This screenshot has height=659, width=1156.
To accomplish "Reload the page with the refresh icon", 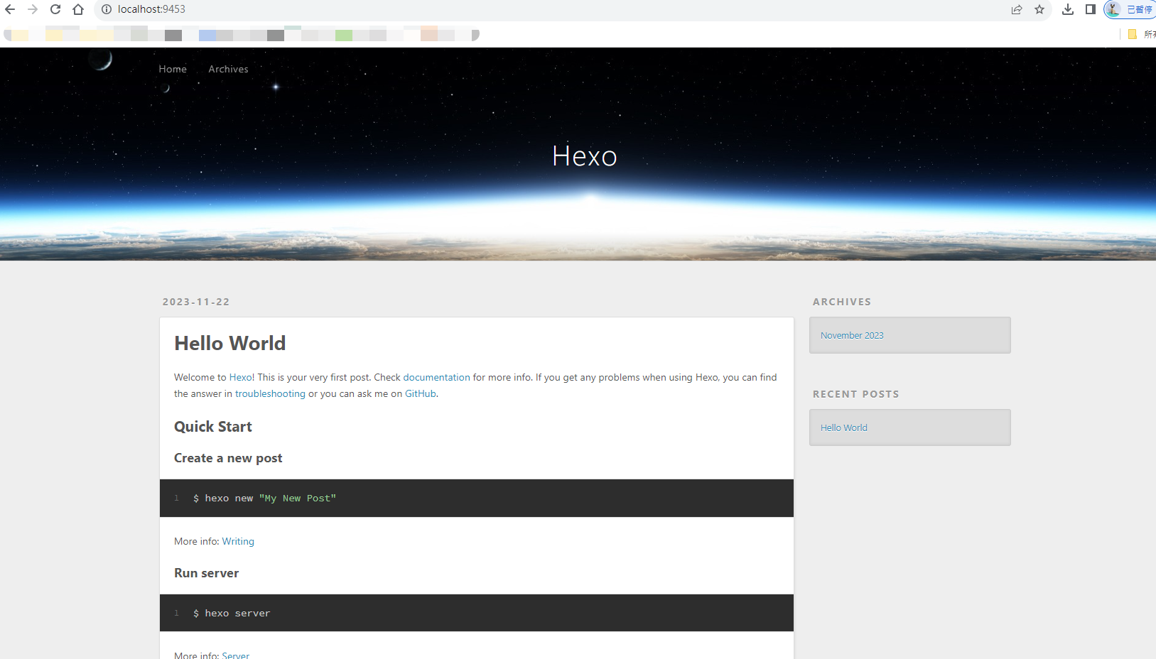I will pos(55,9).
